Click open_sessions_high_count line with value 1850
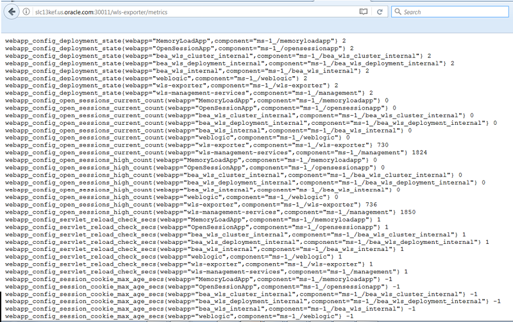Image resolution: width=513 pixels, height=322 pixels. 210,213
